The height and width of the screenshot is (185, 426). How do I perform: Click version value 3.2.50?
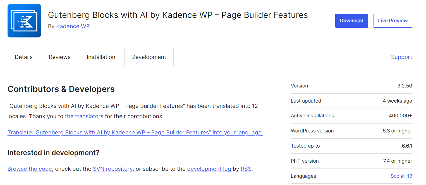pos(405,86)
